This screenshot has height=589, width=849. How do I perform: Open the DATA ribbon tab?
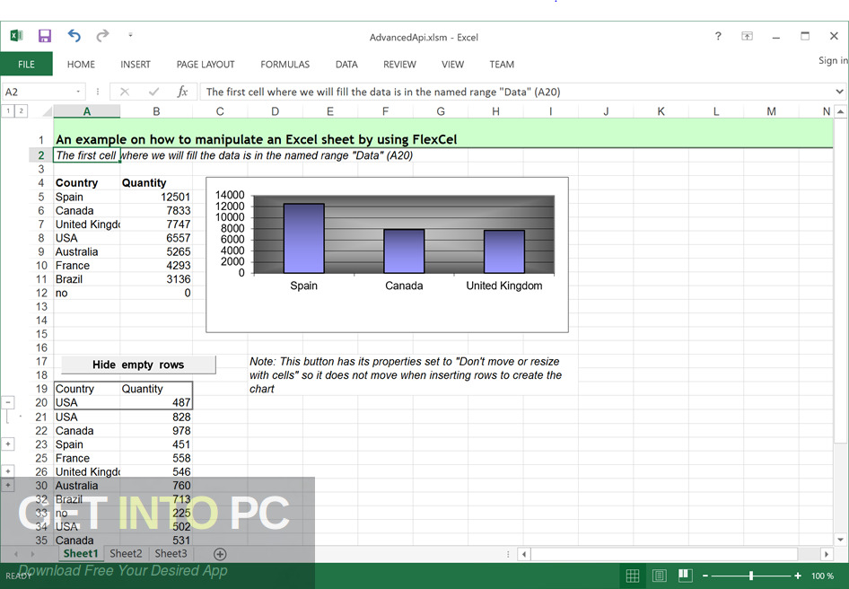pyautogui.click(x=346, y=64)
